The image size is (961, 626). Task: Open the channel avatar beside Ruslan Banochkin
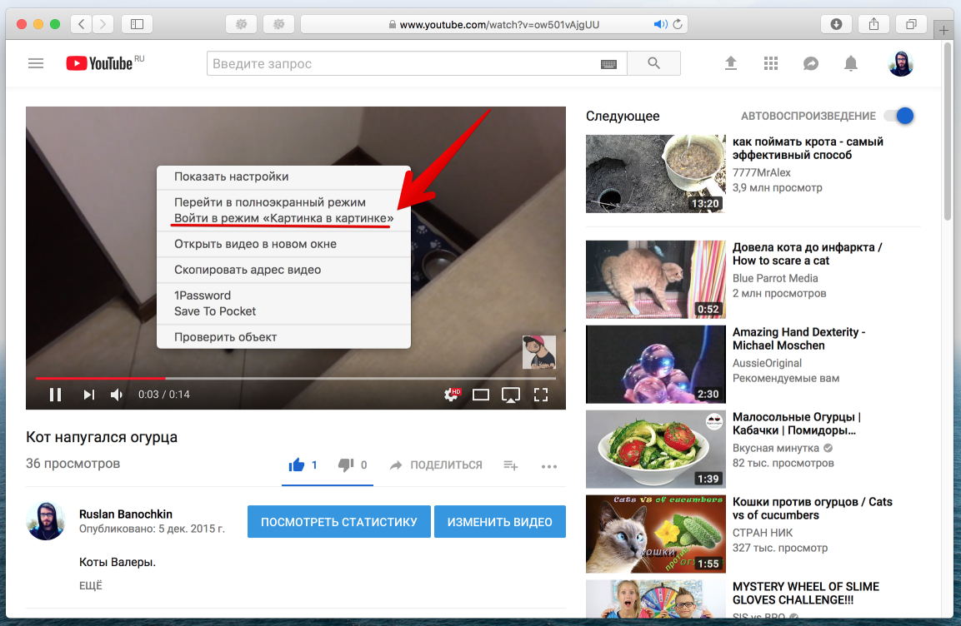point(45,521)
